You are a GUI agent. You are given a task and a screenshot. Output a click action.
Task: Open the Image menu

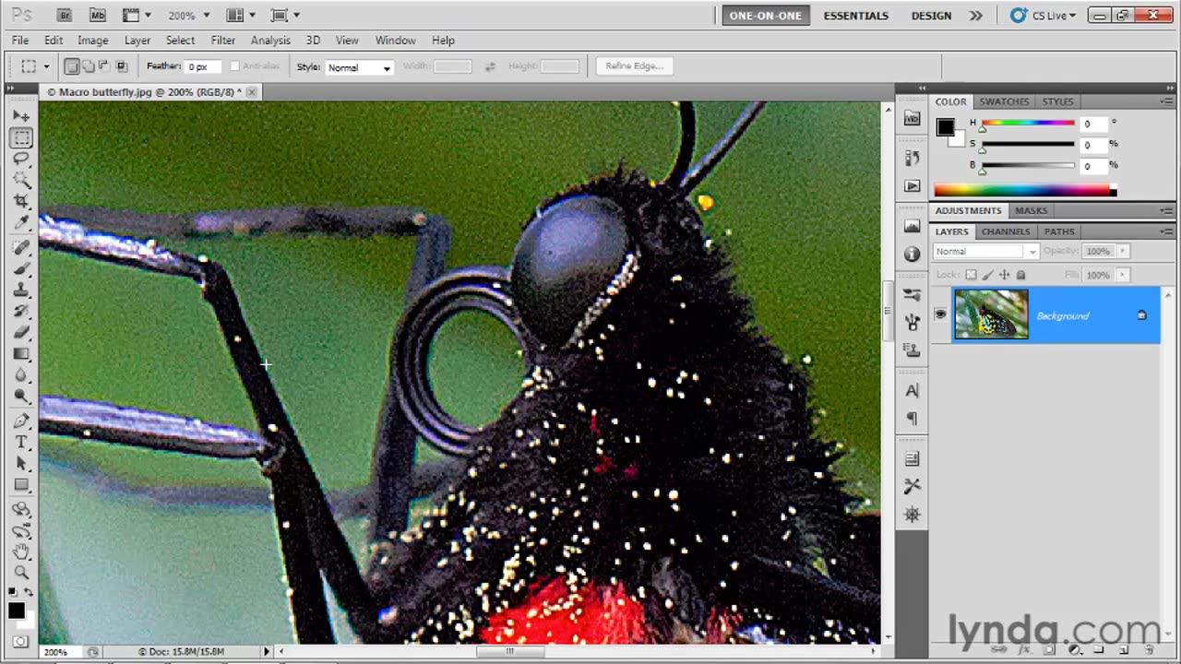[93, 41]
